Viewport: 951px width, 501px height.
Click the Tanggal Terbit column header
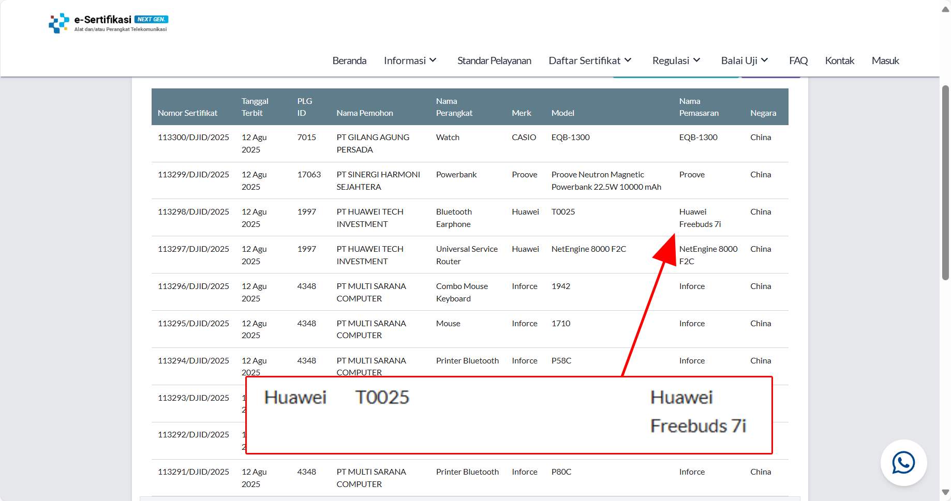255,107
